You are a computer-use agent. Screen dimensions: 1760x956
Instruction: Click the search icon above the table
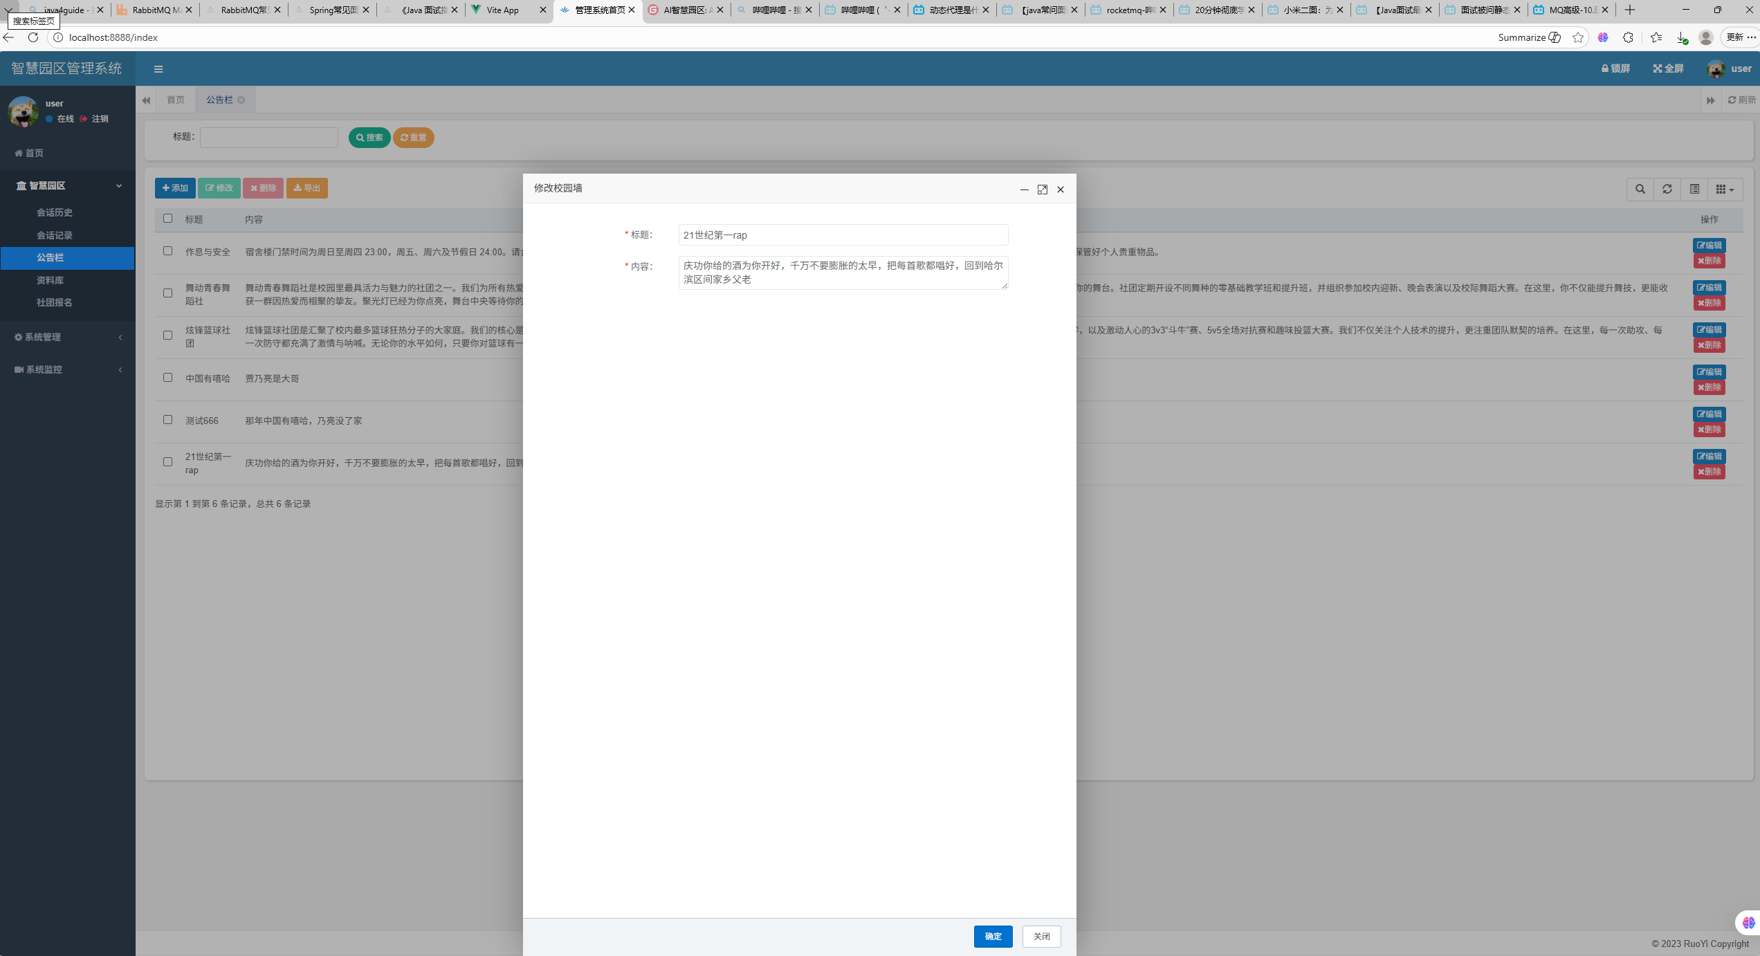point(1640,189)
